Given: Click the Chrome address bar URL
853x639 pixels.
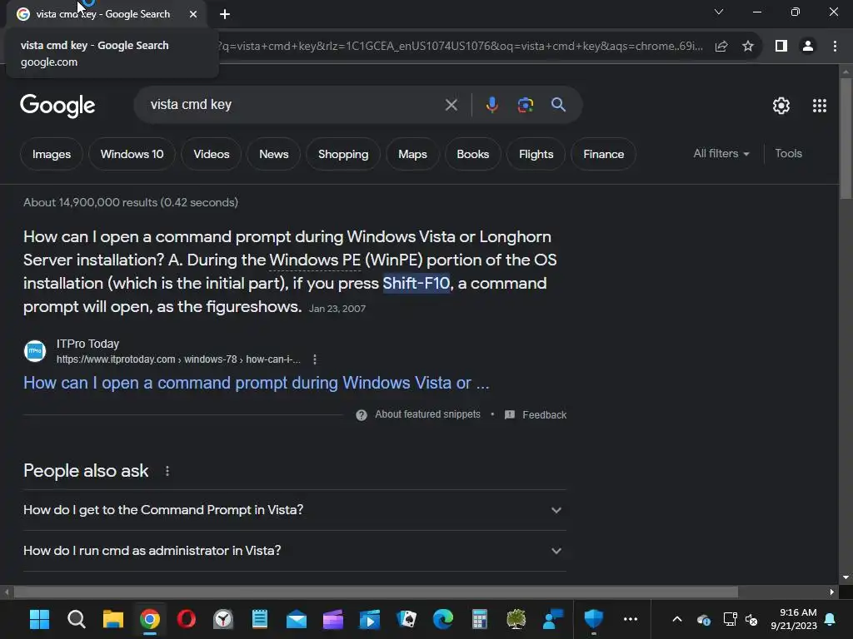Looking at the screenshot, I should (x=460, y=47).
